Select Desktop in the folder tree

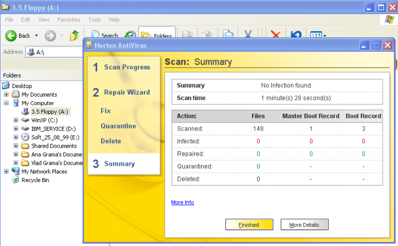22,86
